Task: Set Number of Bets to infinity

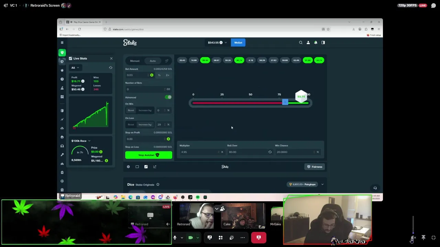Action: coord(168,89)
